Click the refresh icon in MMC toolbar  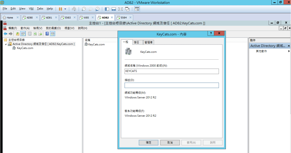(35, 34)
